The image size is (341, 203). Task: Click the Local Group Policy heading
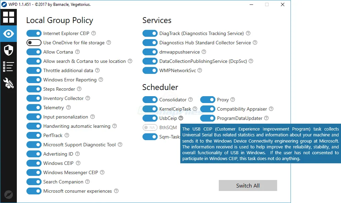click(x=60, y=20)
